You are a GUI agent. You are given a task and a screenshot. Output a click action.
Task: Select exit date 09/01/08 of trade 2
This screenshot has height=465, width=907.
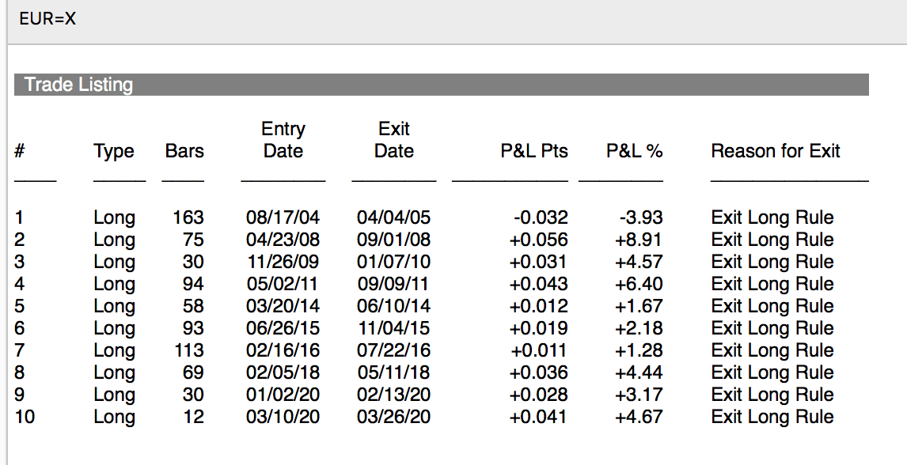click(393, 240)
